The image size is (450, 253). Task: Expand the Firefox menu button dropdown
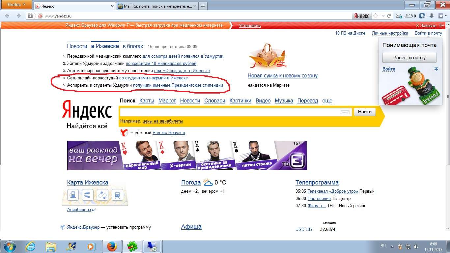click(x=16, y=5)
